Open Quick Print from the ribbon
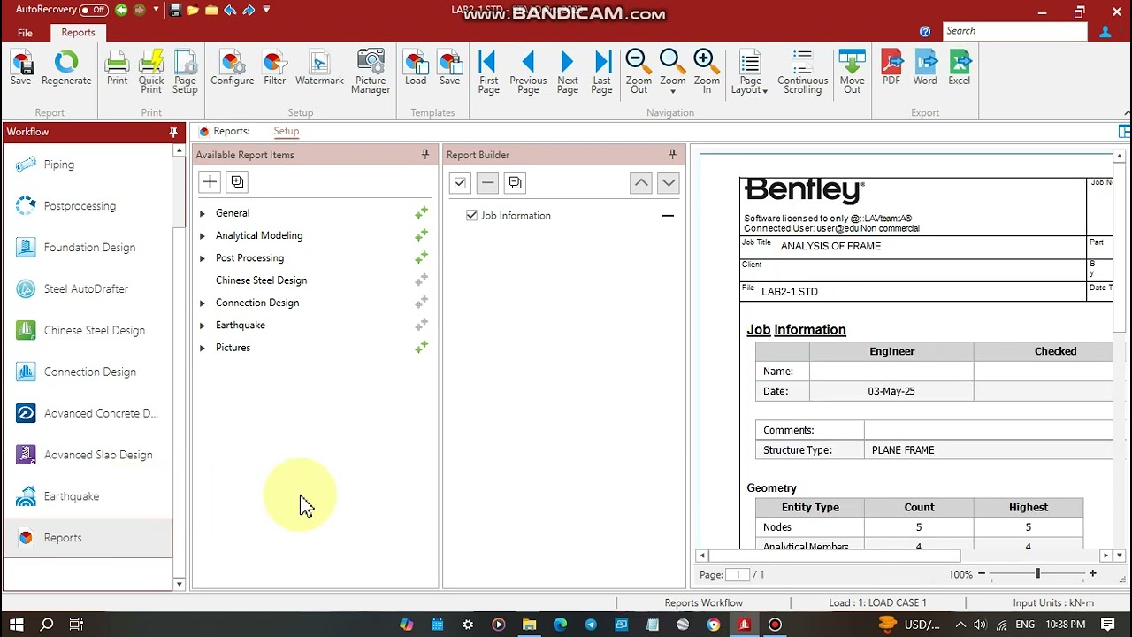Screen dimensions: 1132x637 pyautogui.click(x=151, y=72)
